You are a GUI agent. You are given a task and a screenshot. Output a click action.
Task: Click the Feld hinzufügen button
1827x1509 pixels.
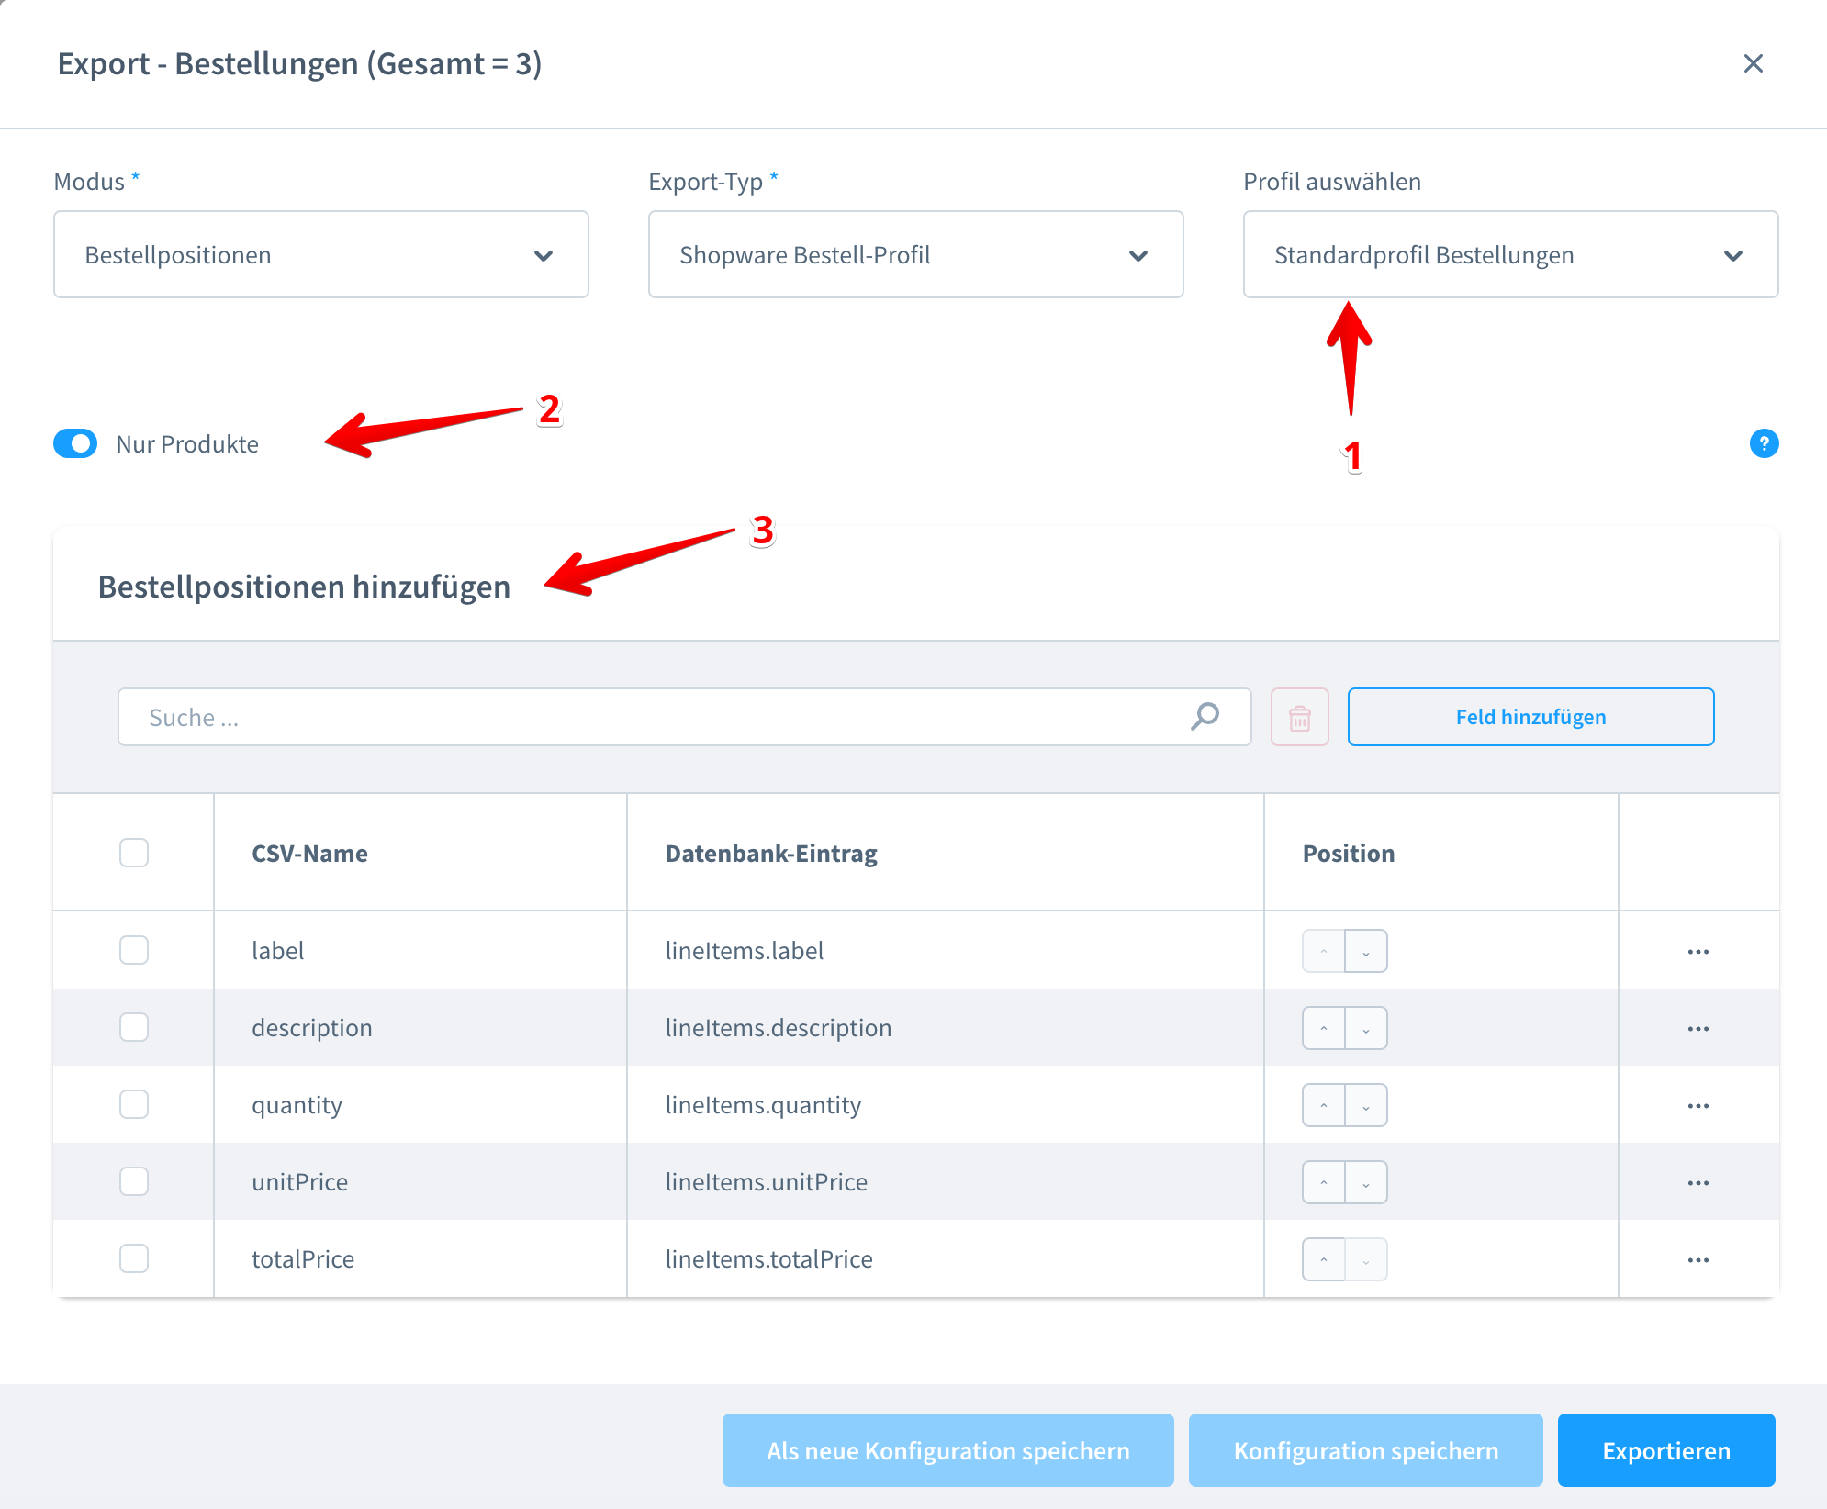coord(1530,717)
